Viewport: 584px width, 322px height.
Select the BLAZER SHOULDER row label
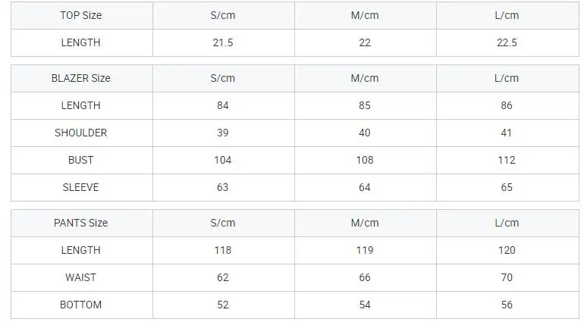(x=81, y=133)
